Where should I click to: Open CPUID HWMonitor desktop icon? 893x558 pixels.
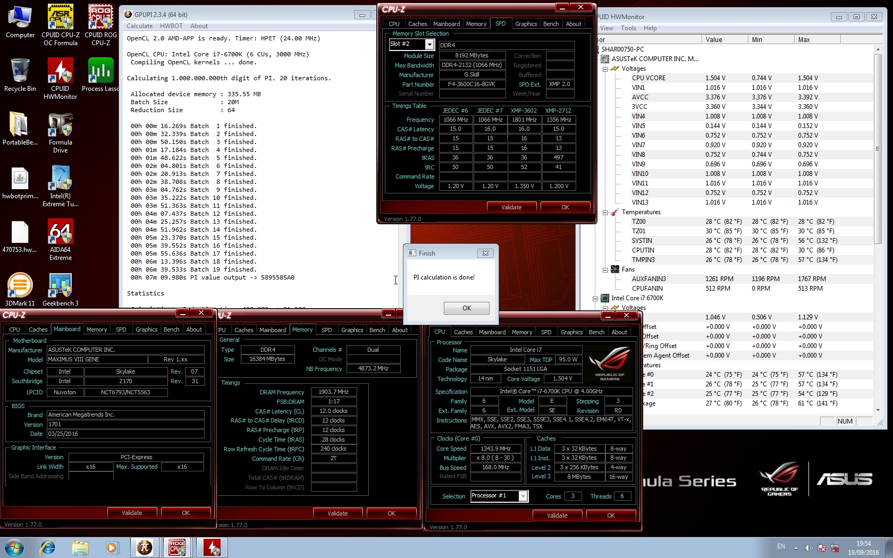tap(61, 79)
